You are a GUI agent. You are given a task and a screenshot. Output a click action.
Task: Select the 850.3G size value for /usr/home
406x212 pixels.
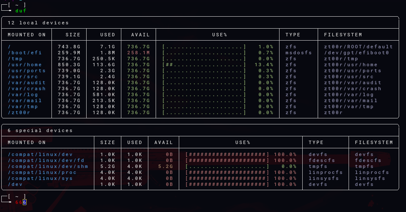click(x=69, y=65)
